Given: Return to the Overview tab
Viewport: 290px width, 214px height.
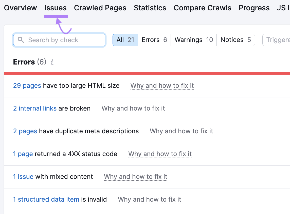Looking at the screenshot, I should pyautogui.click(x=20, y=8).
